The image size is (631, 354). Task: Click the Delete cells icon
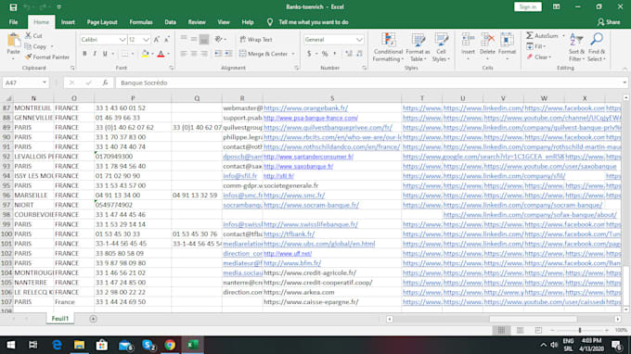(487, 40)
